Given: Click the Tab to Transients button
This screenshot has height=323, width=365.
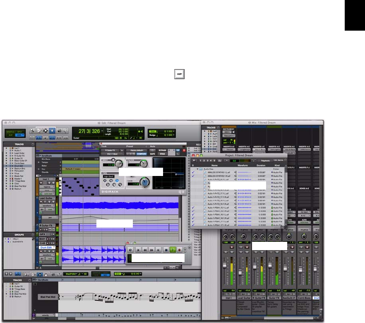Looking at the screenshot, I should 38,138.
